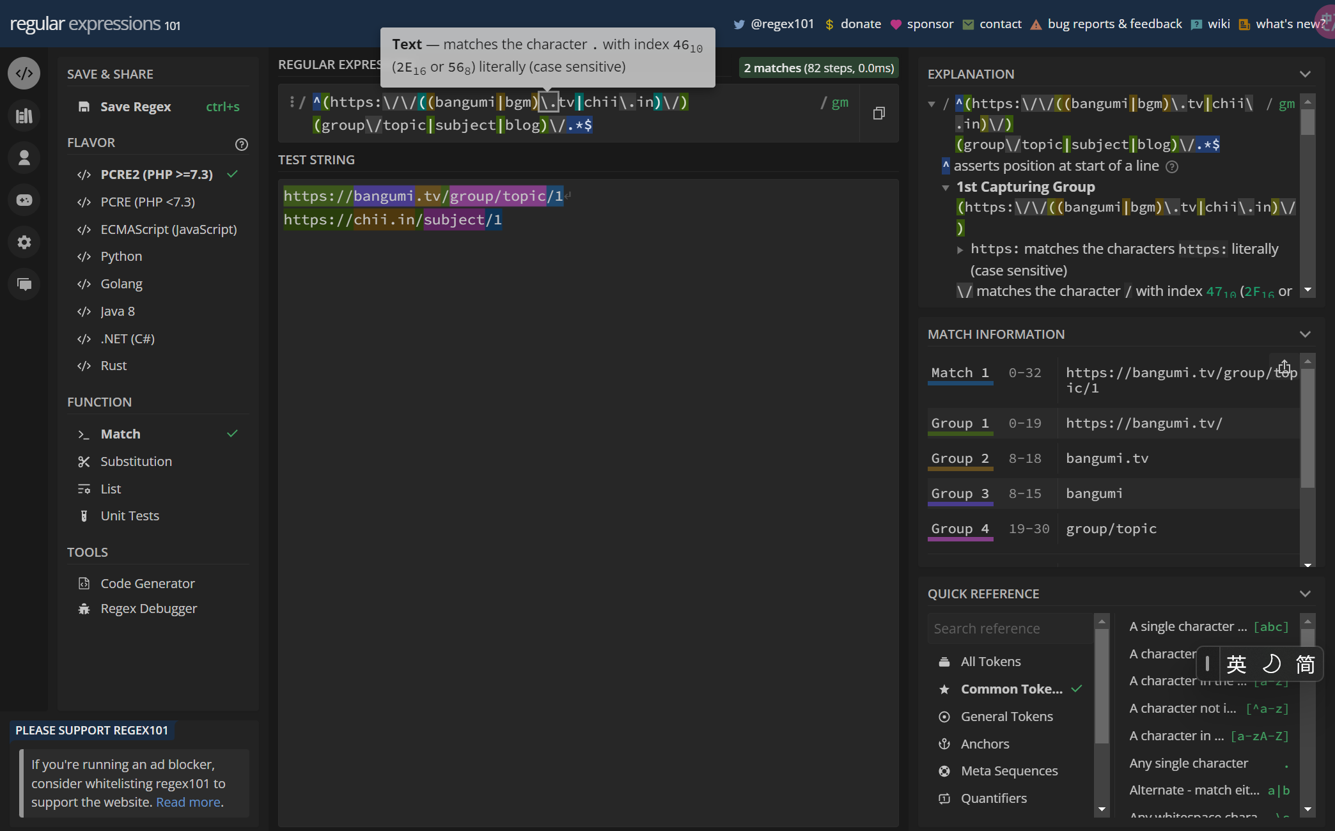This screenshot has height=831, width=1335.
Task: Click the Search reference input field
Action: click(1009, 628)
